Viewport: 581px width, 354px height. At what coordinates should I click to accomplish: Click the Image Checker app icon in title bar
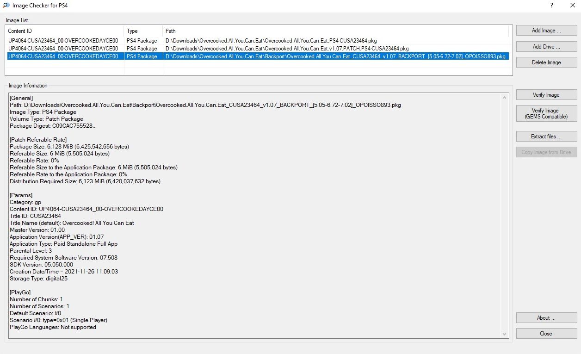[x=5, y=6]
